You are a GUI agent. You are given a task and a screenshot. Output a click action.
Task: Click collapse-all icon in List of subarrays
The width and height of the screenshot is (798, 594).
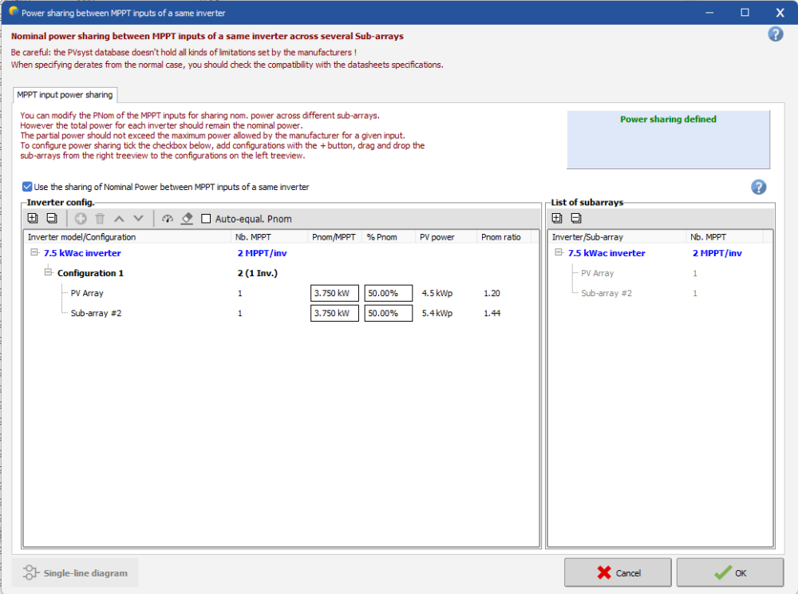(575, 218)
